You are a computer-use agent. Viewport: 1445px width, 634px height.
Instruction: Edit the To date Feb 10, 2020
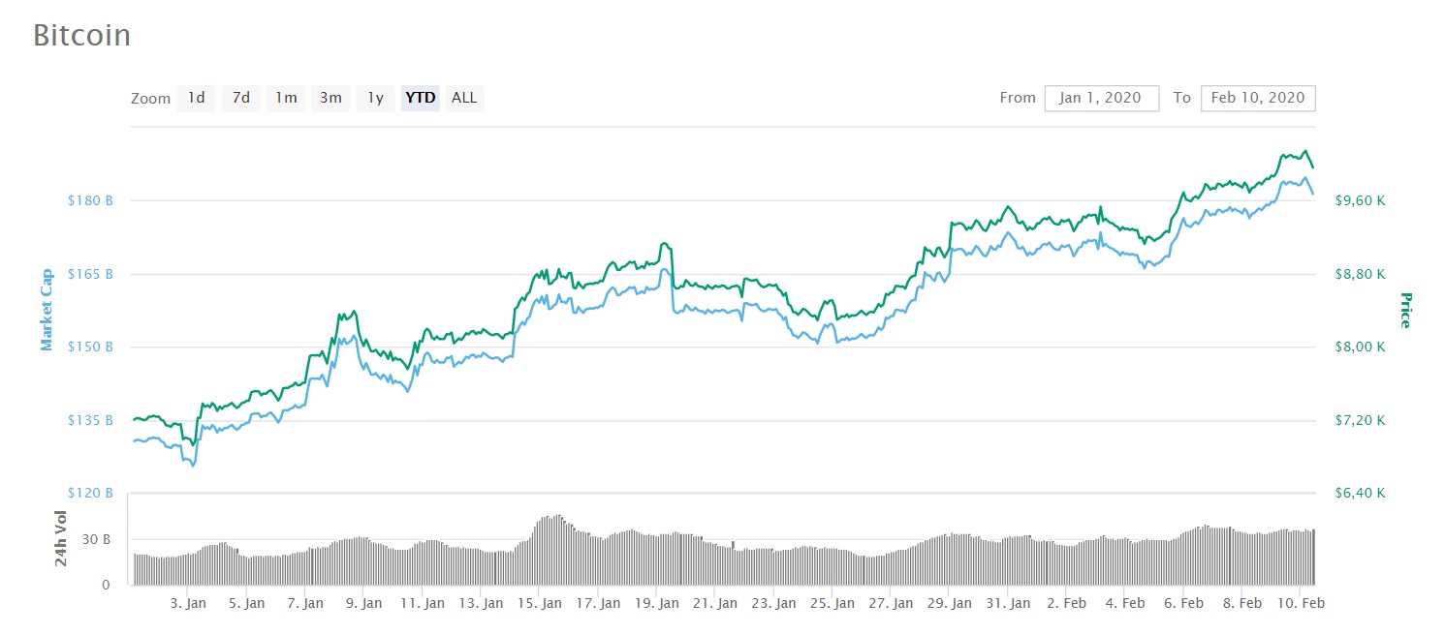1258,98
